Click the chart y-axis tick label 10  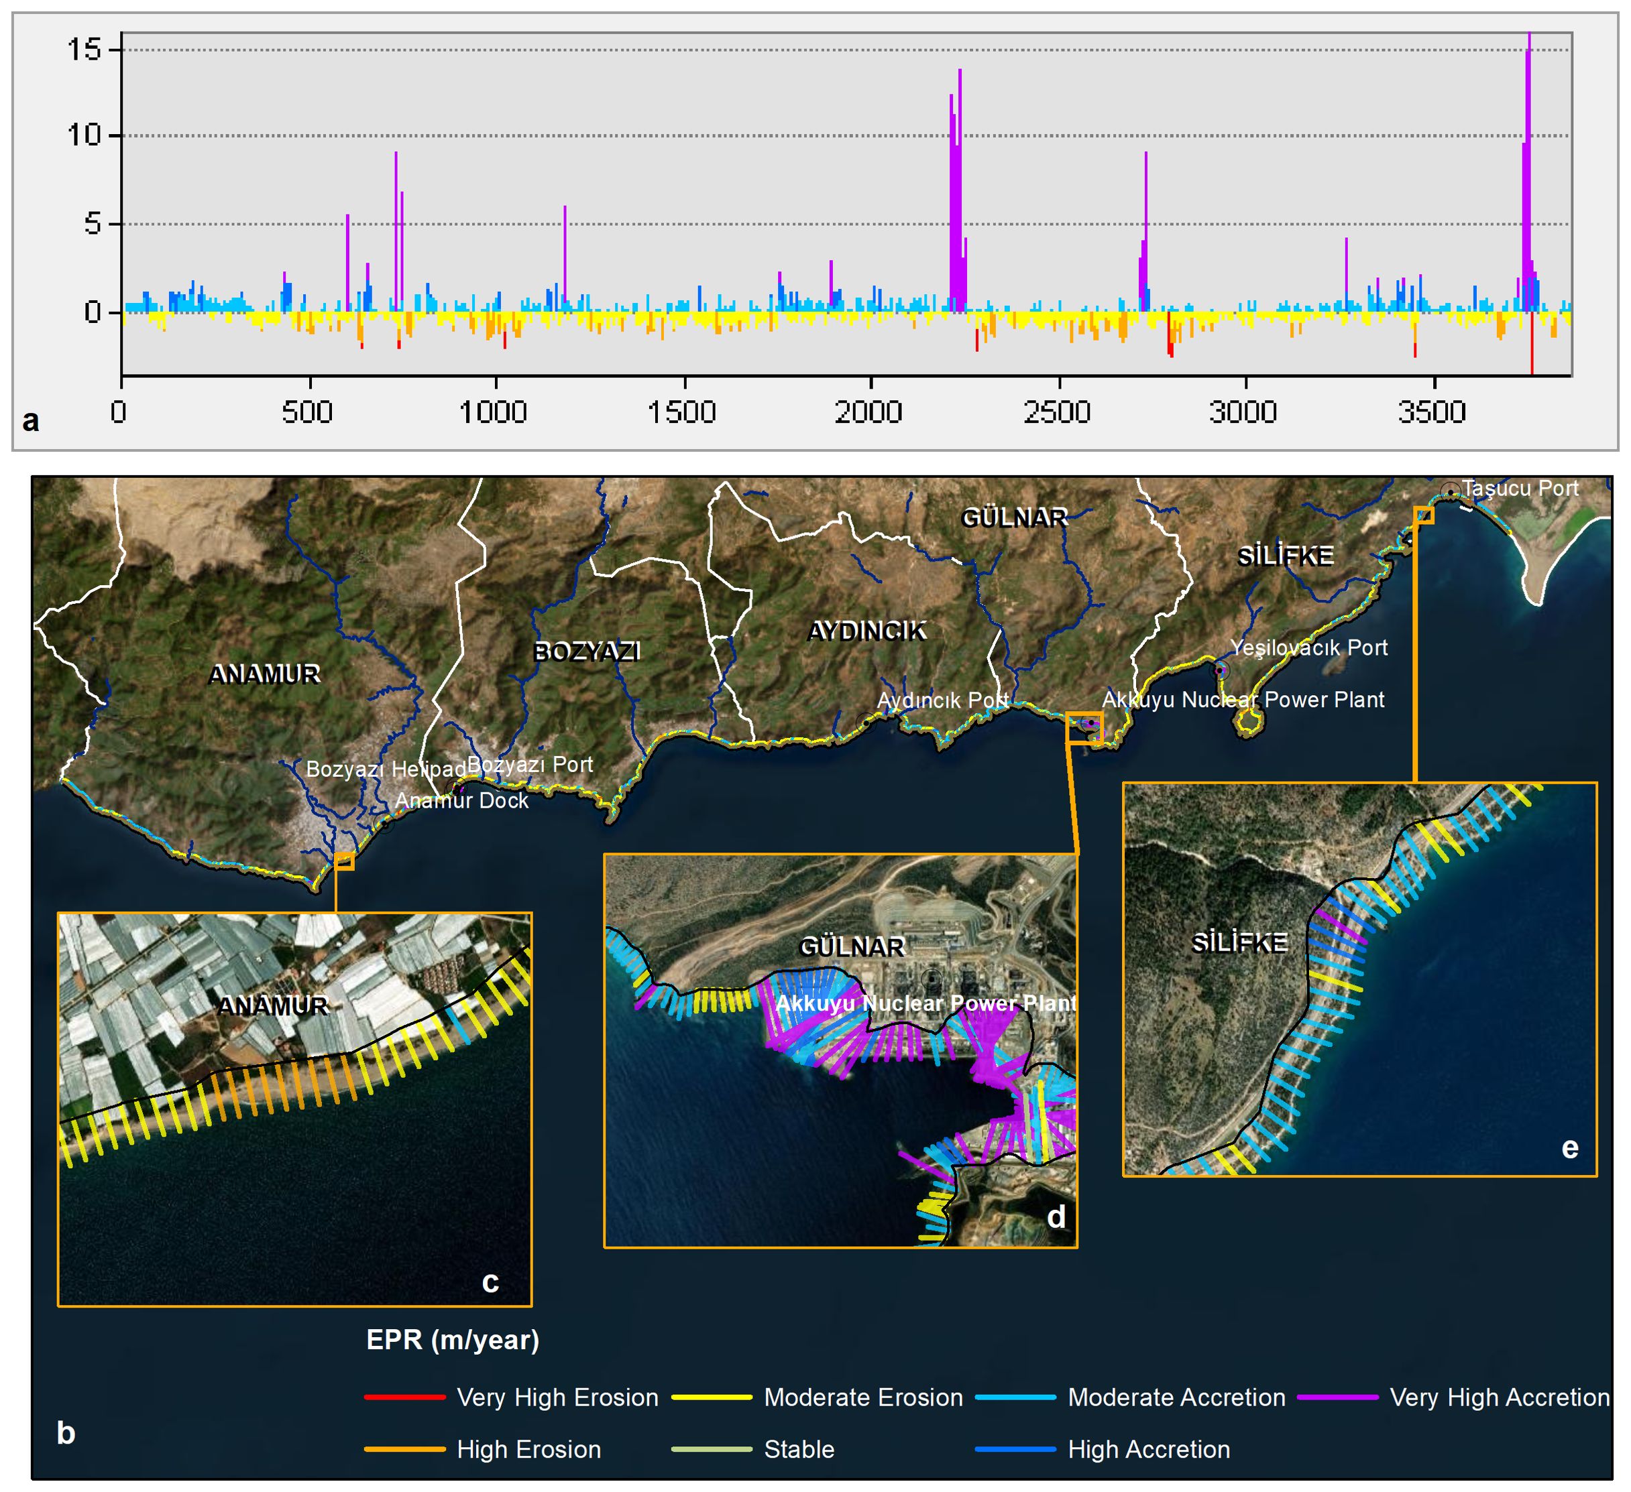pyautogui.click(x=84, y=135)
